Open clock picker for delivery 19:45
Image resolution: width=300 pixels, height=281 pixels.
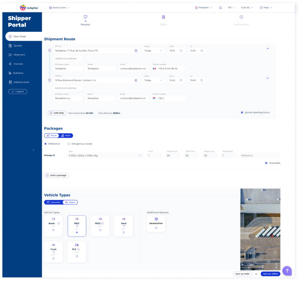pyautogui.click(x=202, y=80)
